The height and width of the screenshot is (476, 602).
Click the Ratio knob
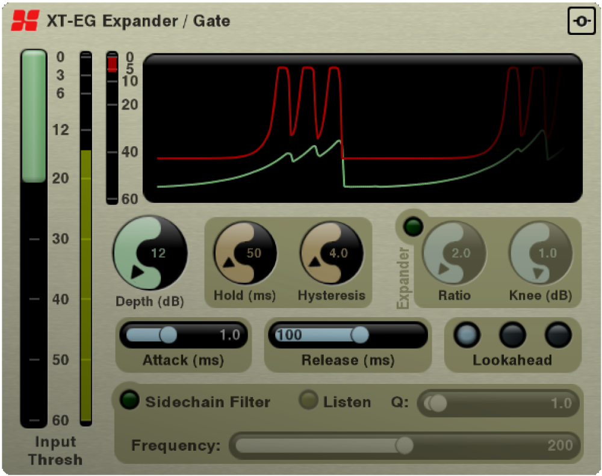(x=455, y=253)
